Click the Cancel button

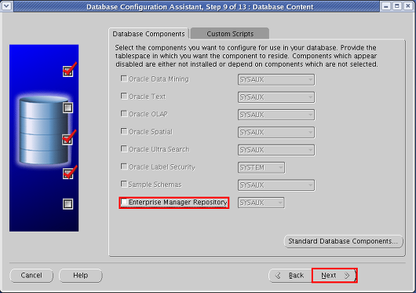31,276
